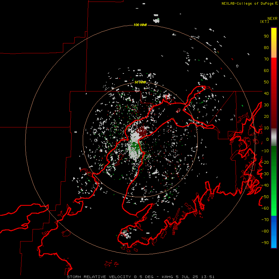Click the NEXR label above the scale
Screen dimensions: 279x279
point(272,19)
